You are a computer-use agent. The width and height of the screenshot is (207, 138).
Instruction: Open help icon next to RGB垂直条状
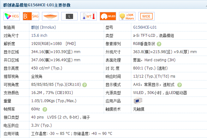click(x=159, y=44)
